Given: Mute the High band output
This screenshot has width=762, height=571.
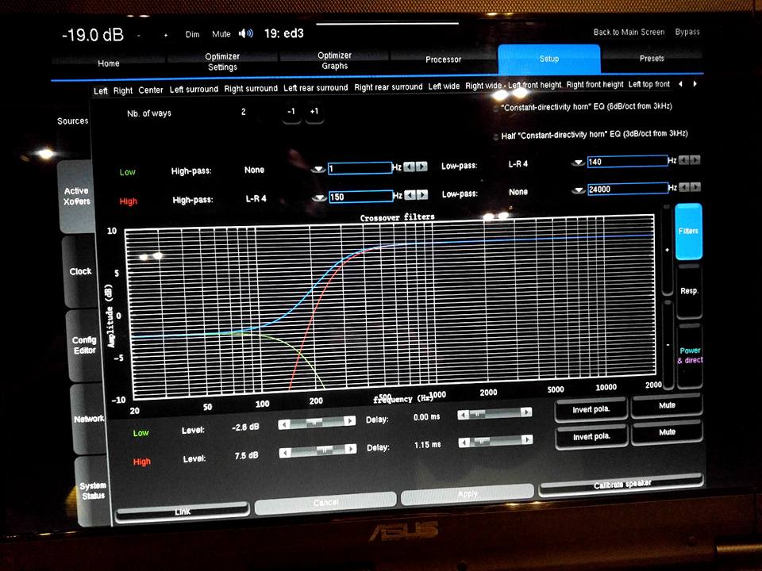Looking at the screenshot, I should [x=667, y=432].
